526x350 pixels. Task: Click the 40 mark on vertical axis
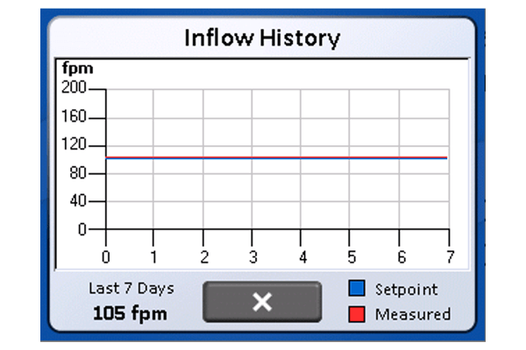pos(78,201)
